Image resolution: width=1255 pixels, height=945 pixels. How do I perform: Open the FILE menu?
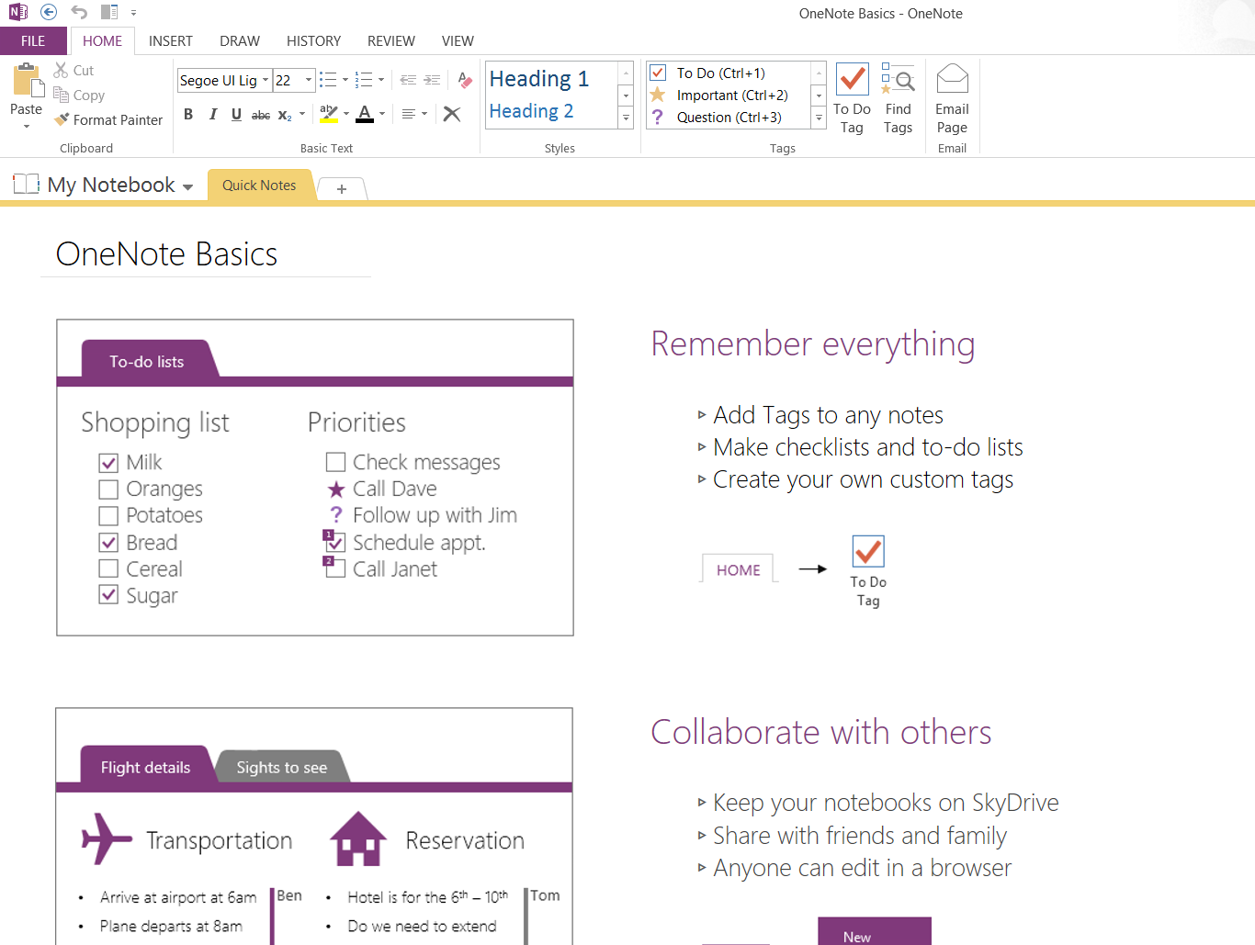(x=32, y=40)
